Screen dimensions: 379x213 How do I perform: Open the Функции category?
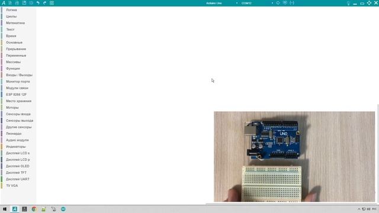tap(13, 69)
